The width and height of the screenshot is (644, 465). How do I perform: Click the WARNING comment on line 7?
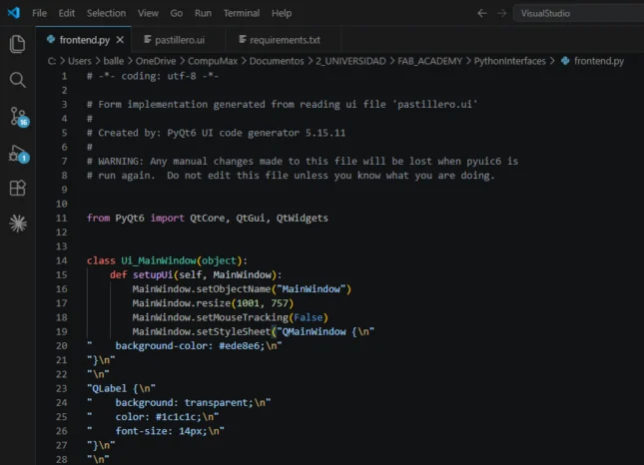(x=303, y=161)
